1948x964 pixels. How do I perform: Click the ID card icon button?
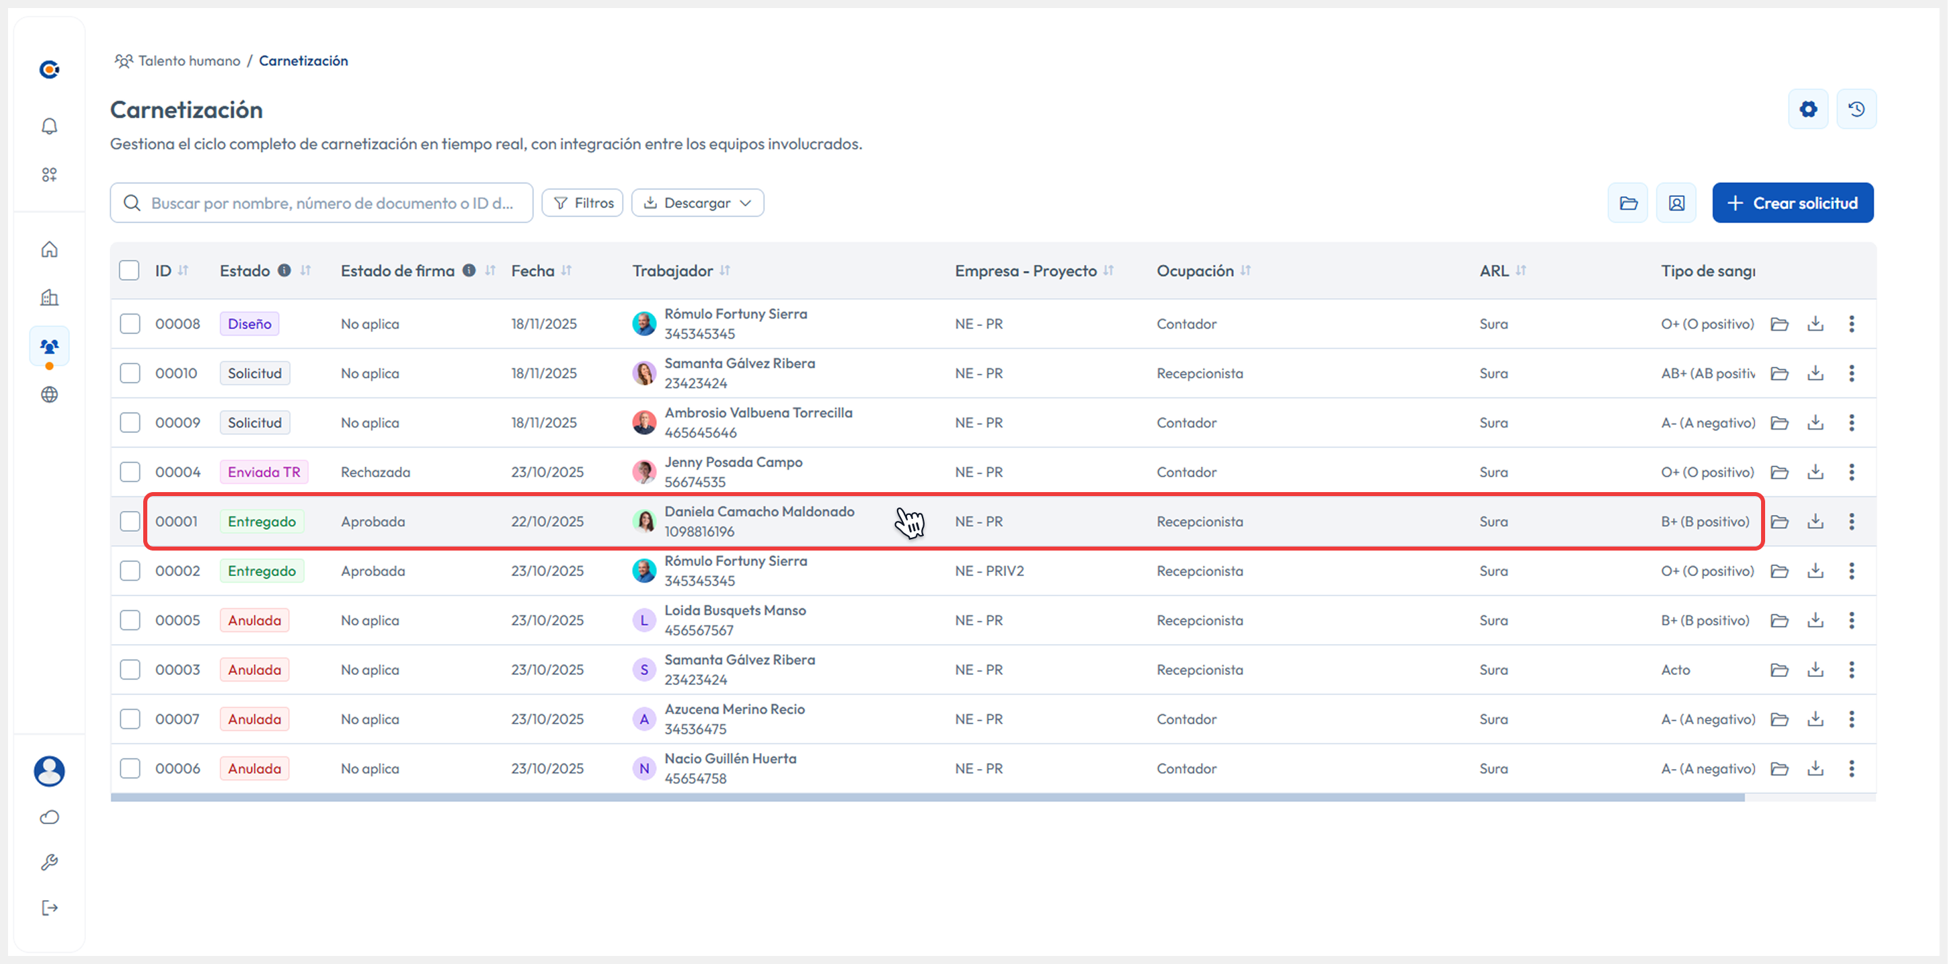[1676, 204]
